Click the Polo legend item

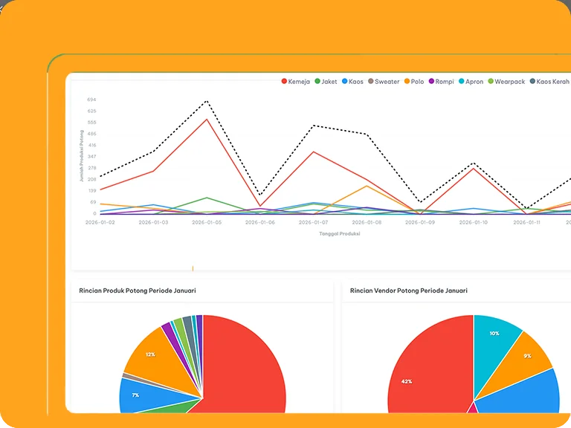tap(414, 82)
